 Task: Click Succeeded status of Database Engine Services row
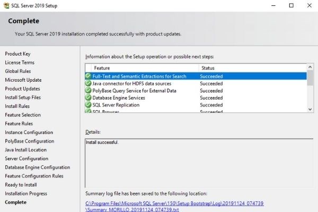211,98
